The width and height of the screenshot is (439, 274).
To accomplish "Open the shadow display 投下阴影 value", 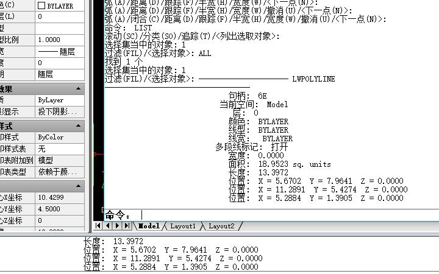I will click(x=60, y=112).
